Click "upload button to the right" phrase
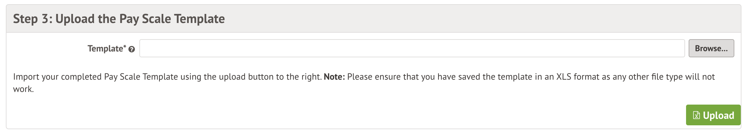The height and width of the screenshot is (136, 746). (270, 77)
